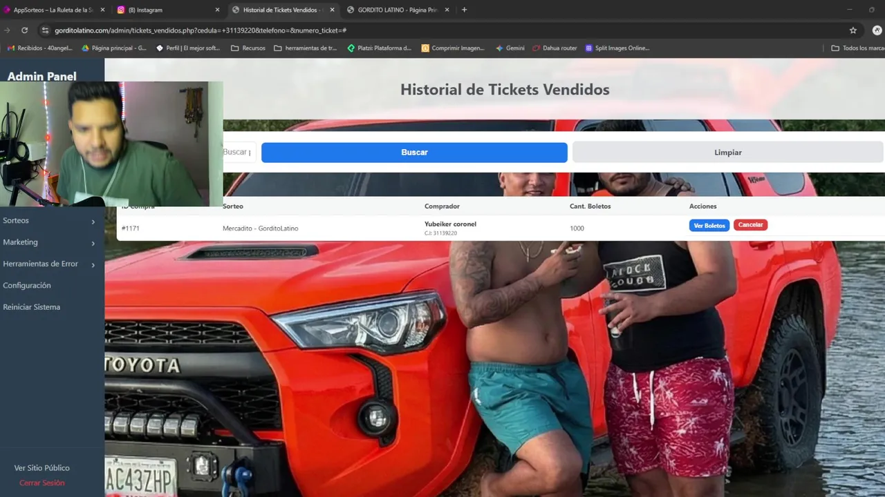Click the C.I. 31139220 text
The height and width of the screenshot is (497, 885).
point(440,233)
